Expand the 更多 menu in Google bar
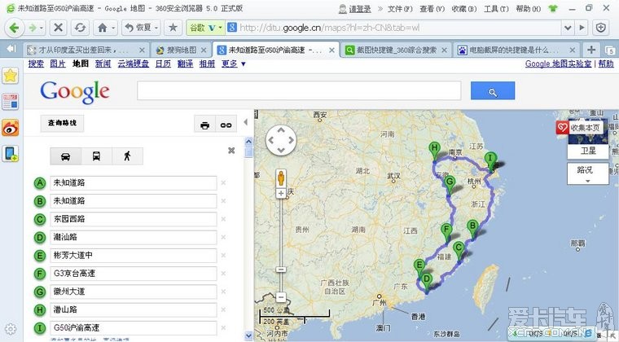The image size is (619, 342). point(234,64)
